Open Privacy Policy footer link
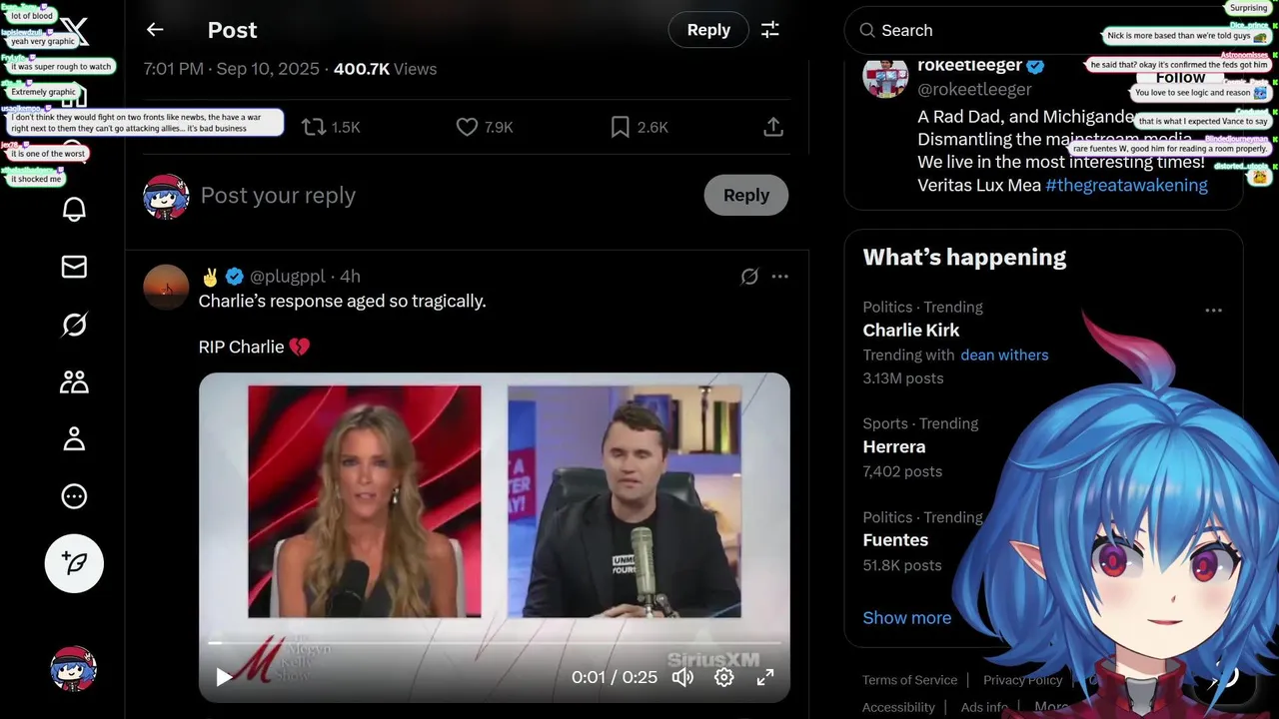The width and height of the screenshot is (1279, 719). click(x=1022, y=680)
